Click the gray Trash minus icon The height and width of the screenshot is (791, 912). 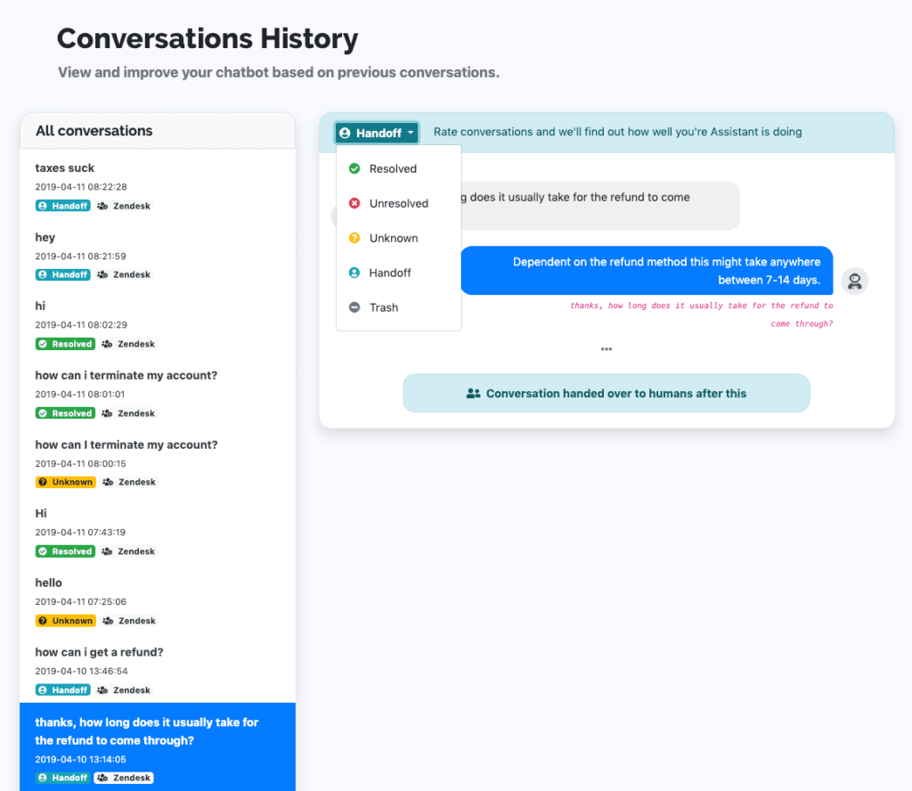pos(354,307)
